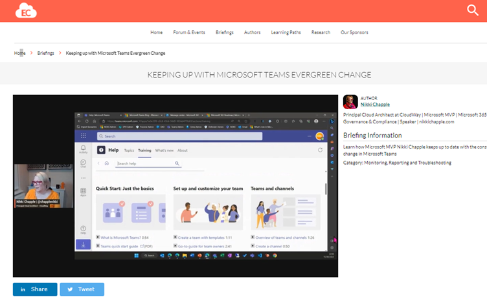
Task: Select Microsoft 365 Roadmap browser tab
Action: (225, 115)
